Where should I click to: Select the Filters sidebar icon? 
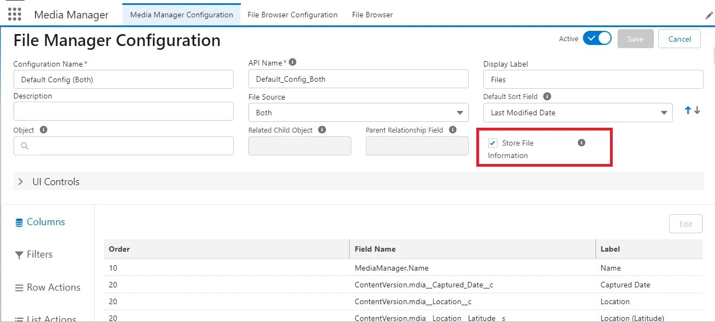pos(18,254)
